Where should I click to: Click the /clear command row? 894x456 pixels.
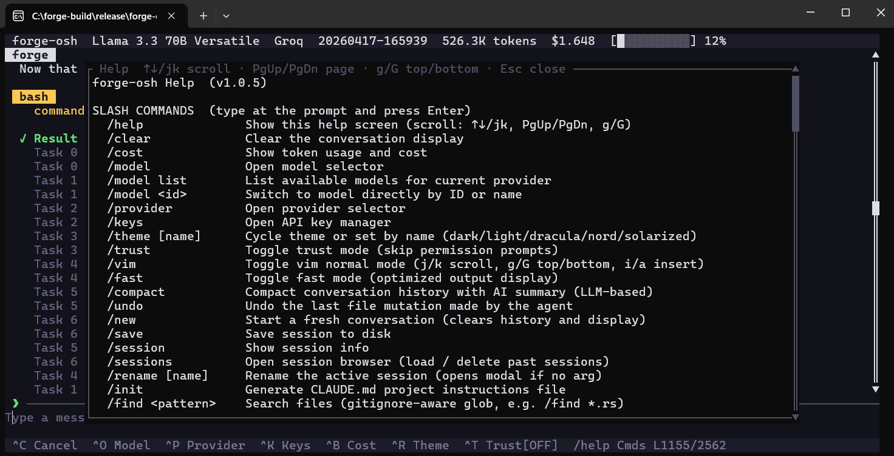point(285,139)
